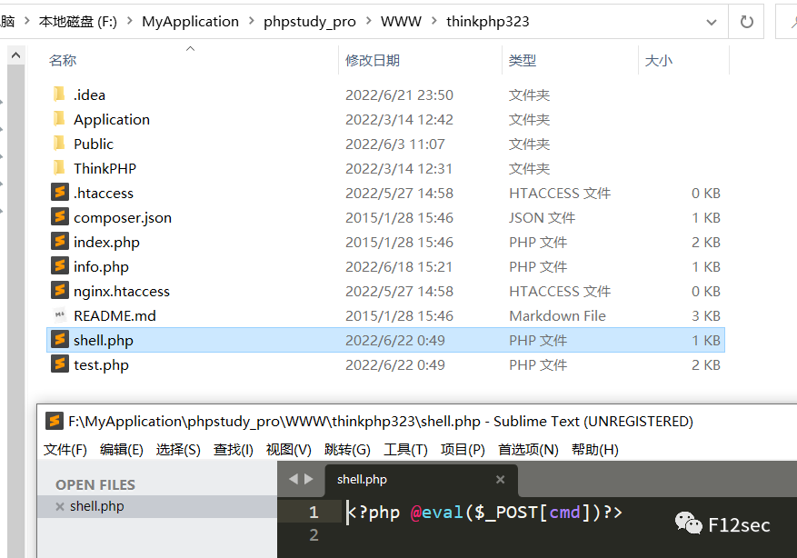Select the Public folder icon
Viewport: 797px width, 558px height.
59,144
